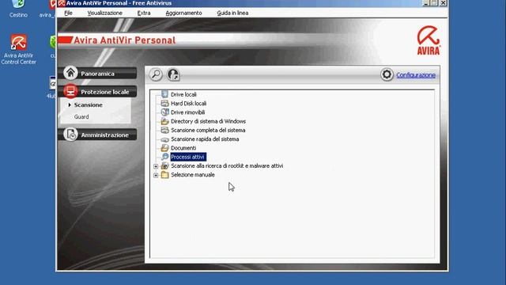
Task: Select "Hard Disk locali" profile
Action: point(188,104)
